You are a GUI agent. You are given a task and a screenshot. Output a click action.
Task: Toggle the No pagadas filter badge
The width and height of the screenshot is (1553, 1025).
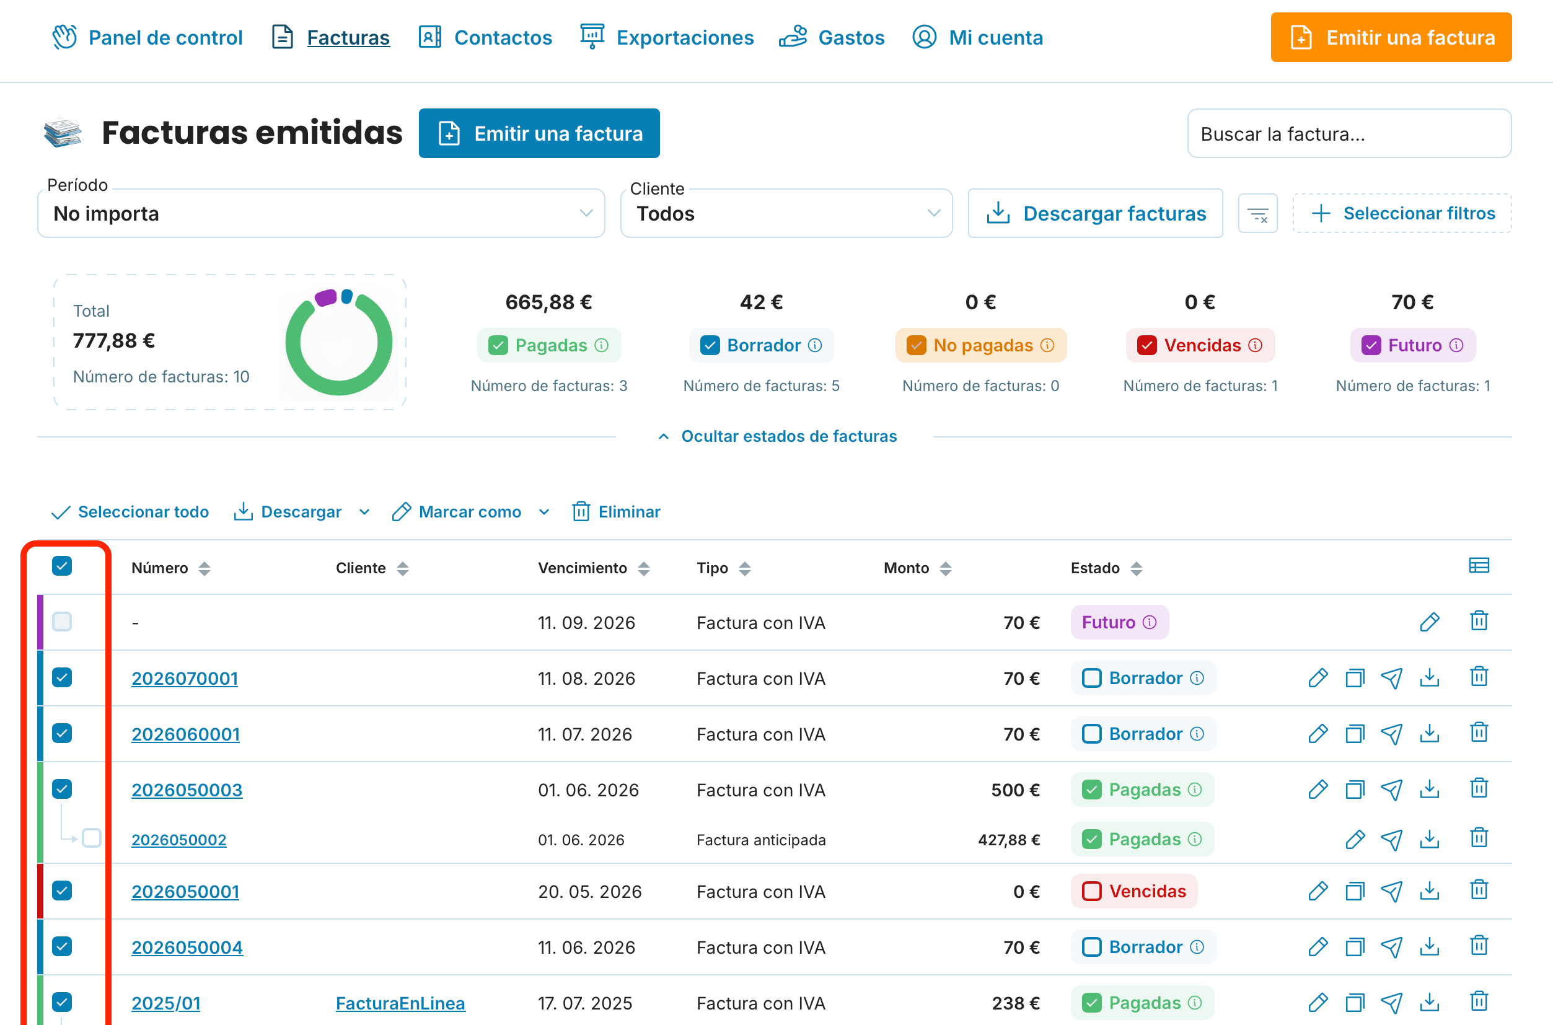point(980,345)
